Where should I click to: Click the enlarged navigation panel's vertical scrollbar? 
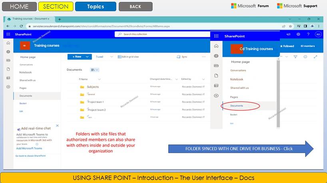pos(278,91)
